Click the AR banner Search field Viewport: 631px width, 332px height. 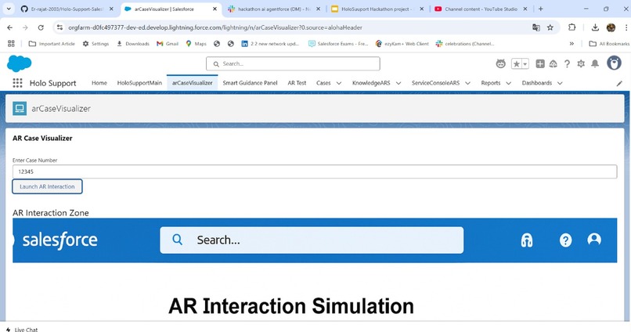(x=312, y=240)
